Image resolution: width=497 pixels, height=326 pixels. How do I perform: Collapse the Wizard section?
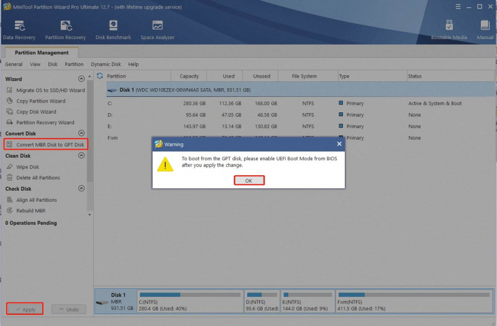(81, 79)
